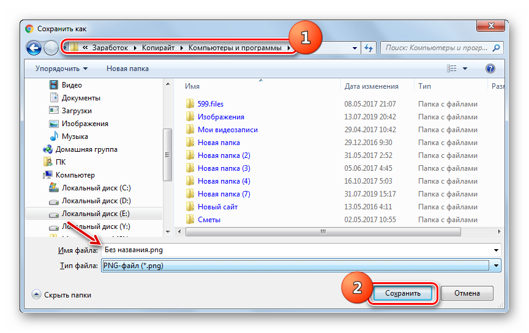
Task: Click the horizontal scrollbar in file list
Action: tap(320, 231)
